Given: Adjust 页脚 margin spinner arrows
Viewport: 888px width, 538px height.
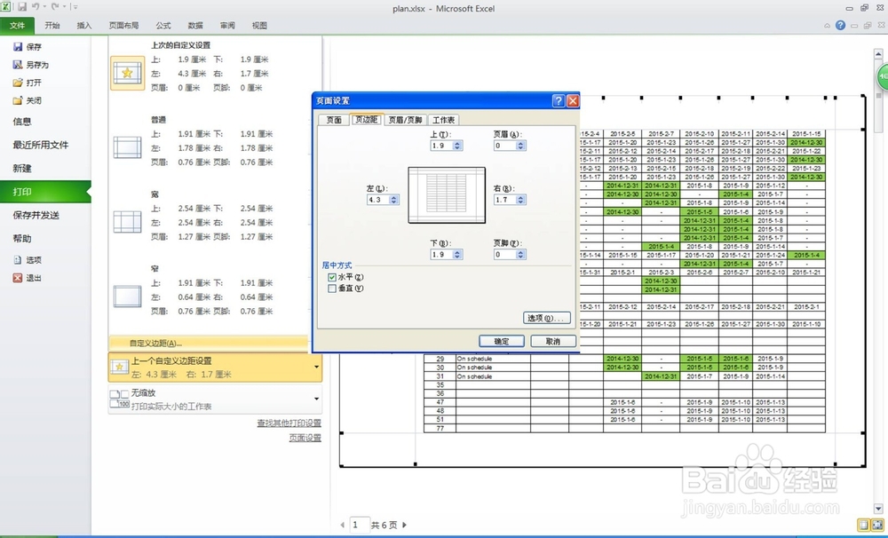Looking at the screenshot, I should point(521,254).
